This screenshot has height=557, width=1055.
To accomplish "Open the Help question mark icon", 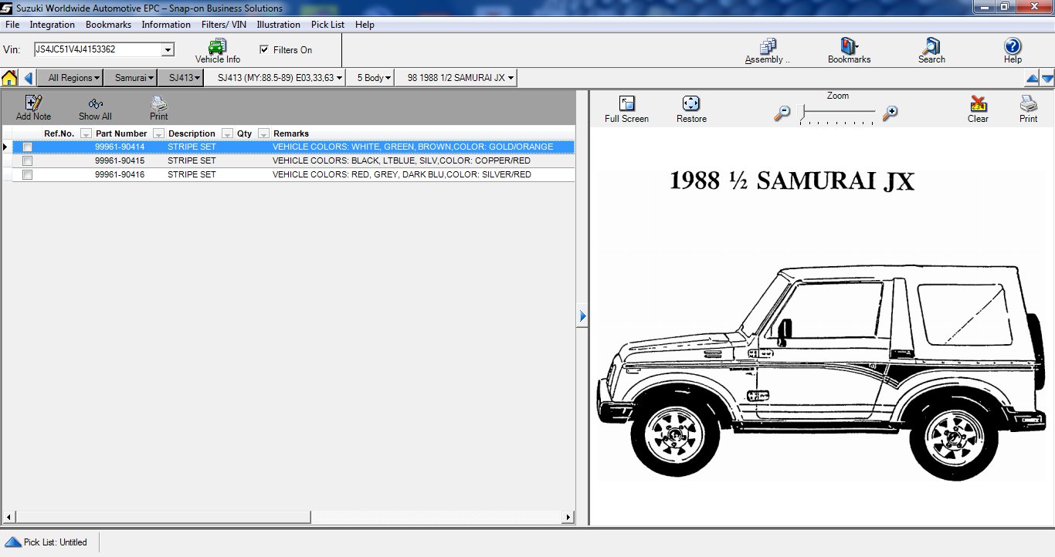I will tap(1013, 46).
